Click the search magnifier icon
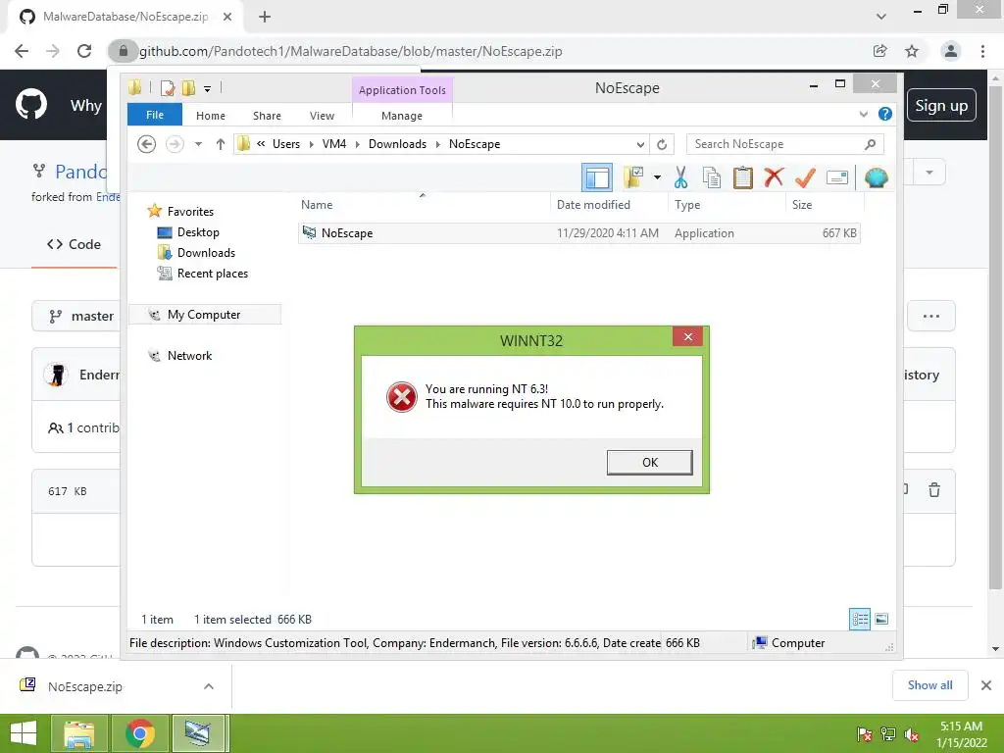The height and width of the screenshot is (753, 1004). (870, 144)
